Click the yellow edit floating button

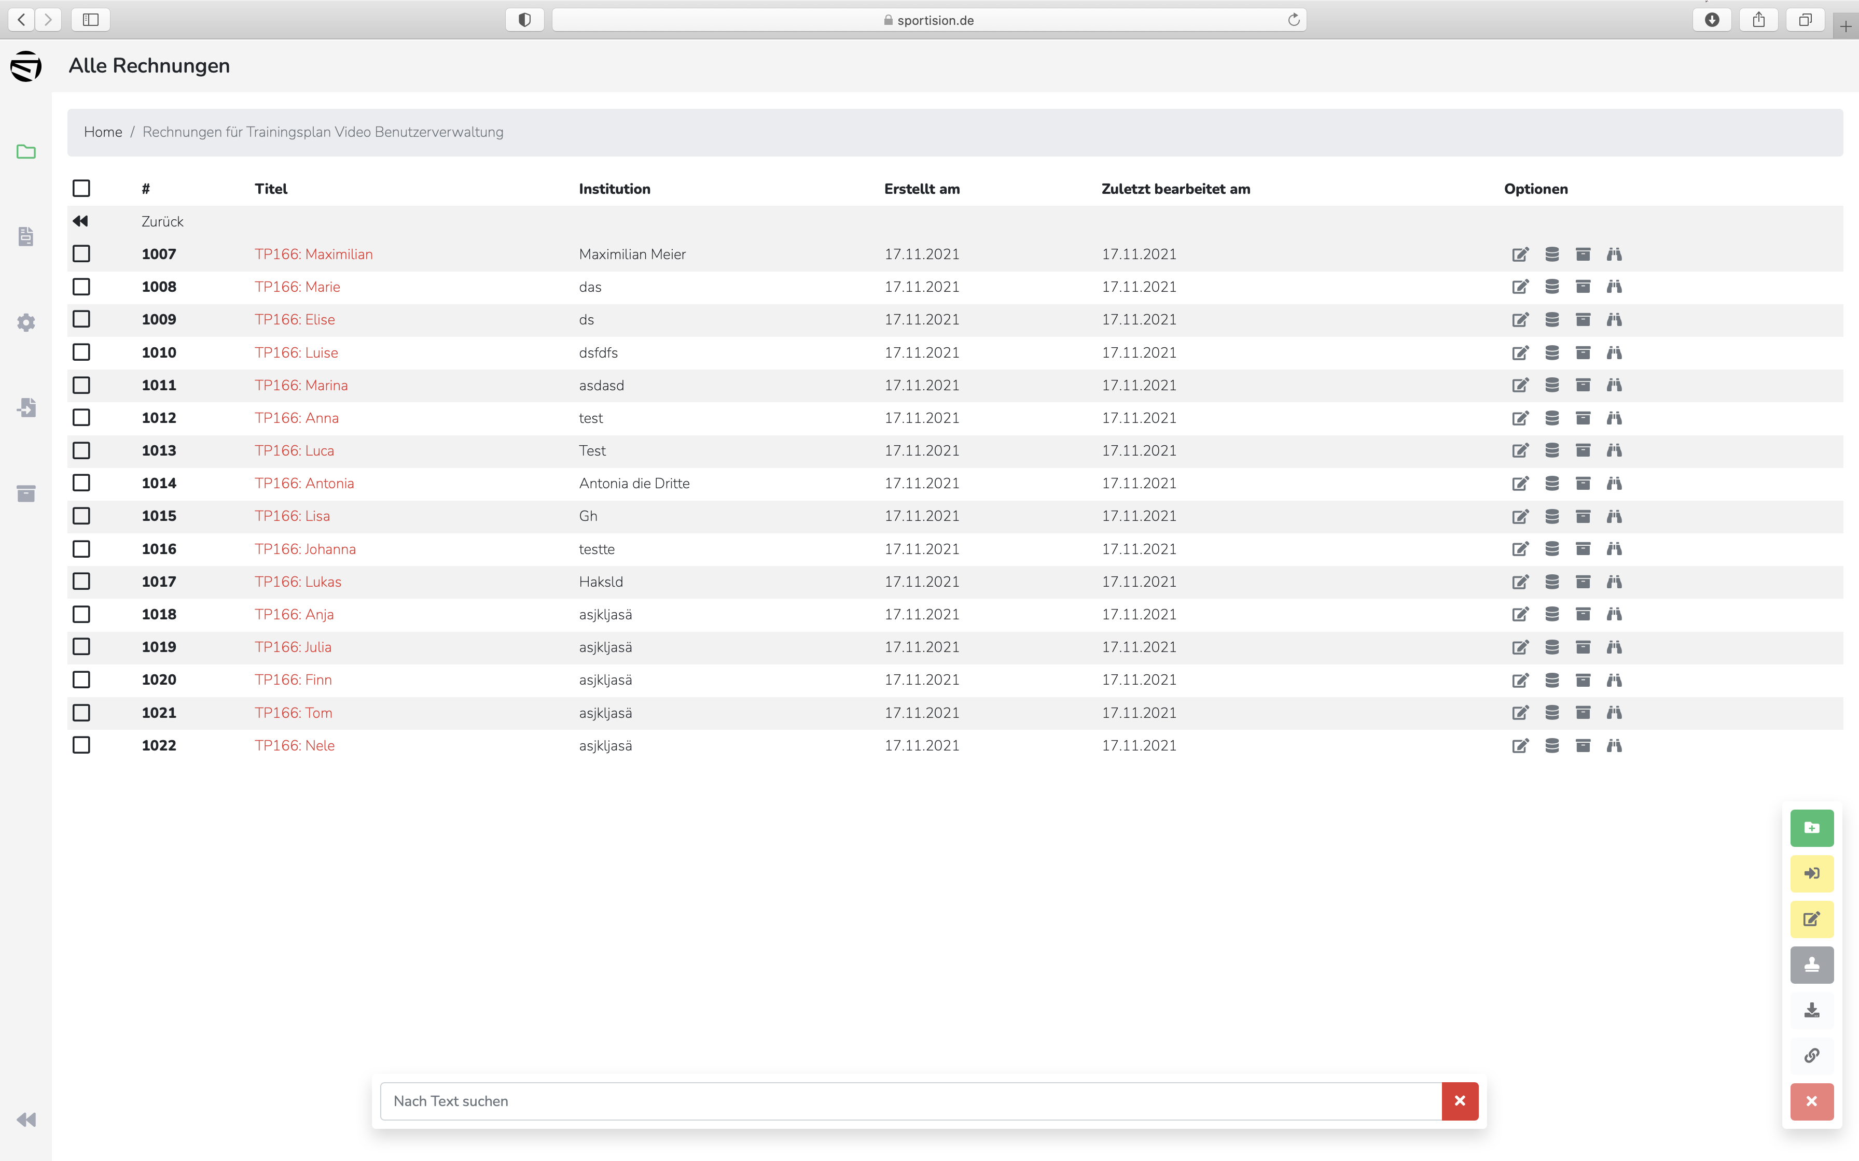pos(1811,919)
